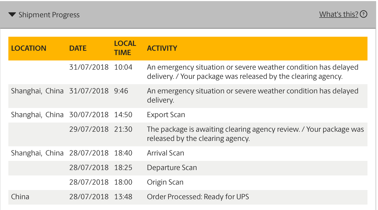Select the Departure Scan activity entry

172,168
